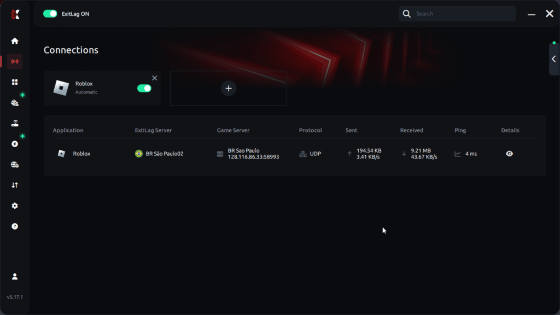Open the help question mark icon
The height and width of the screenshot is (315, 560).
coord(15,226)
